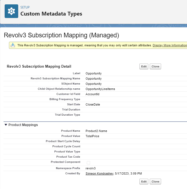Click the Revolv3 Subscription Mapping (Managed) title
This screenshot has height=189, width=187.
[61, 35]
